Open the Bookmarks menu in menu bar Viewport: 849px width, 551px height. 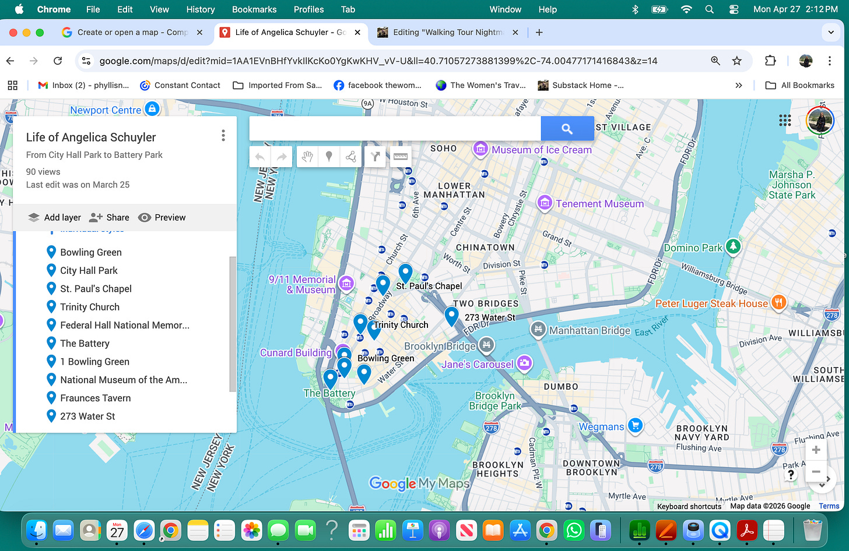[x=254, y=9]
